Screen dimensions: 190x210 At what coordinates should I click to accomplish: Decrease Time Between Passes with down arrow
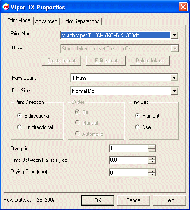(152, 162)
